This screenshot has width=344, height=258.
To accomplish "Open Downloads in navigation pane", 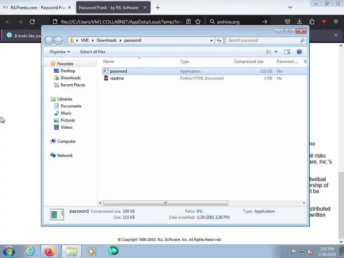I will point(71,78).
